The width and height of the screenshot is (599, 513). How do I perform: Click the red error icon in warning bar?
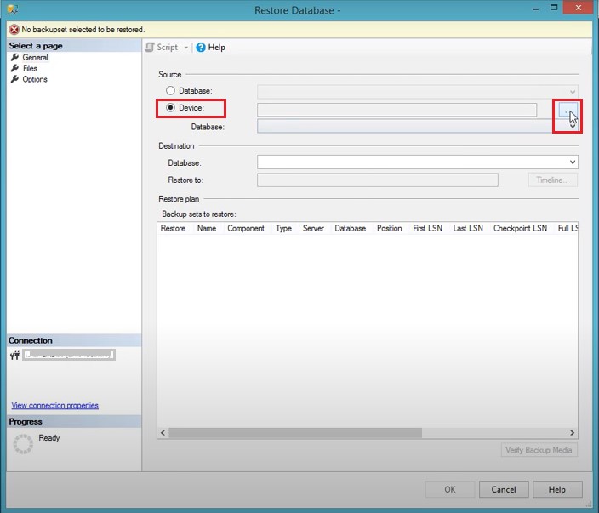(14, 29)
